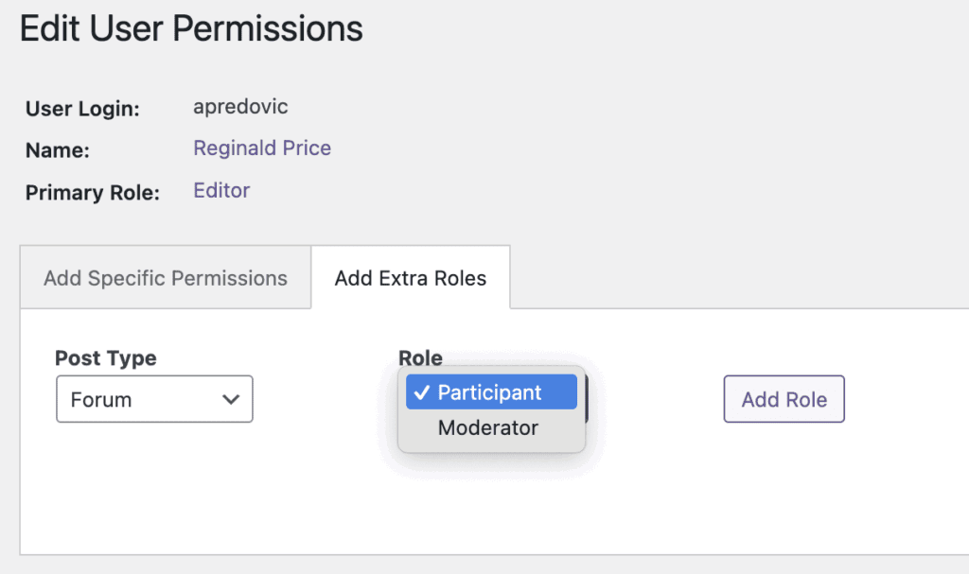Open the Reginald Price profile link
The width and height of the screenshot is (969, 574).
[261, 148]
